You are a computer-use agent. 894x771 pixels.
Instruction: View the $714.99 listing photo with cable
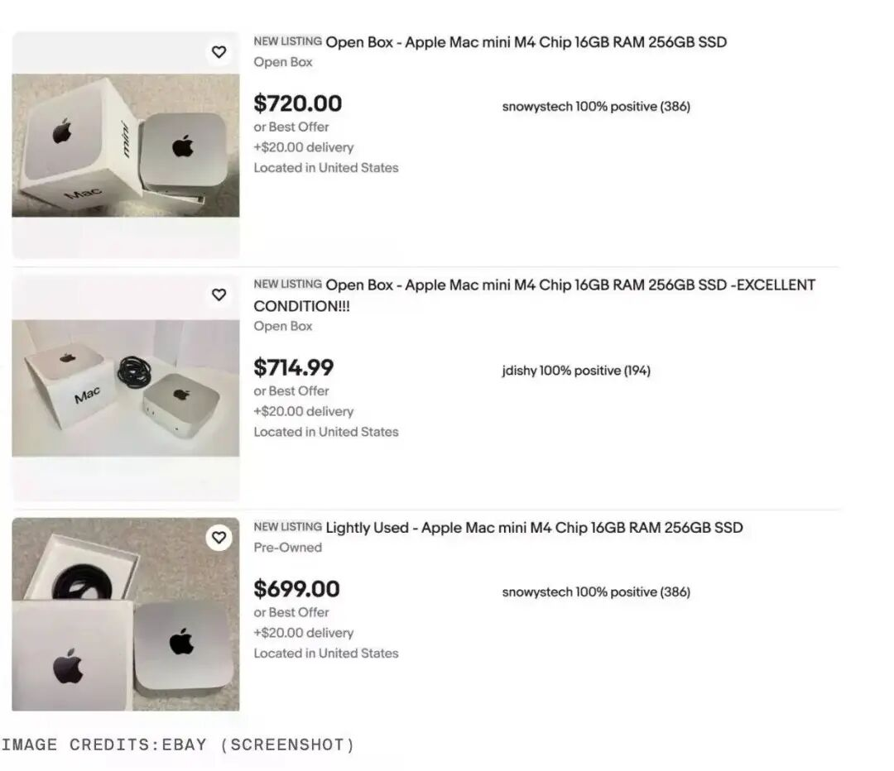[x=126, y=388]
